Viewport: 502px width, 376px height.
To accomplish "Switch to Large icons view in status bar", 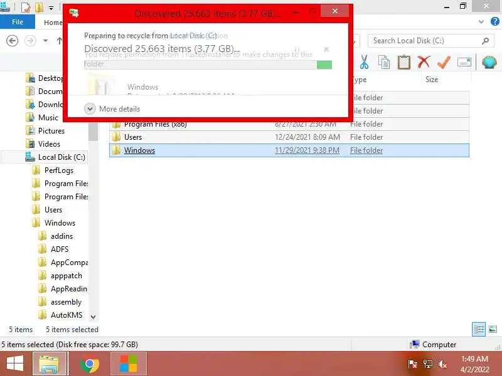I will (x=493, y=329).
